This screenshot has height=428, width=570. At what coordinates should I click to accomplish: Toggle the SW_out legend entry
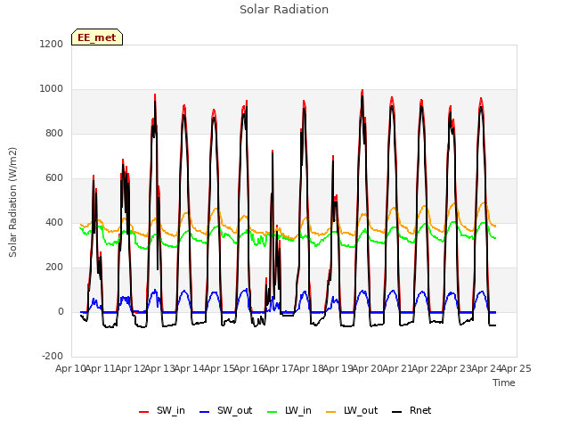click(225, 410)
